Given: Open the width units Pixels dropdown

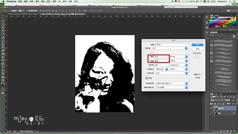Looking at the screenshot, I should (x=179, y=57).
